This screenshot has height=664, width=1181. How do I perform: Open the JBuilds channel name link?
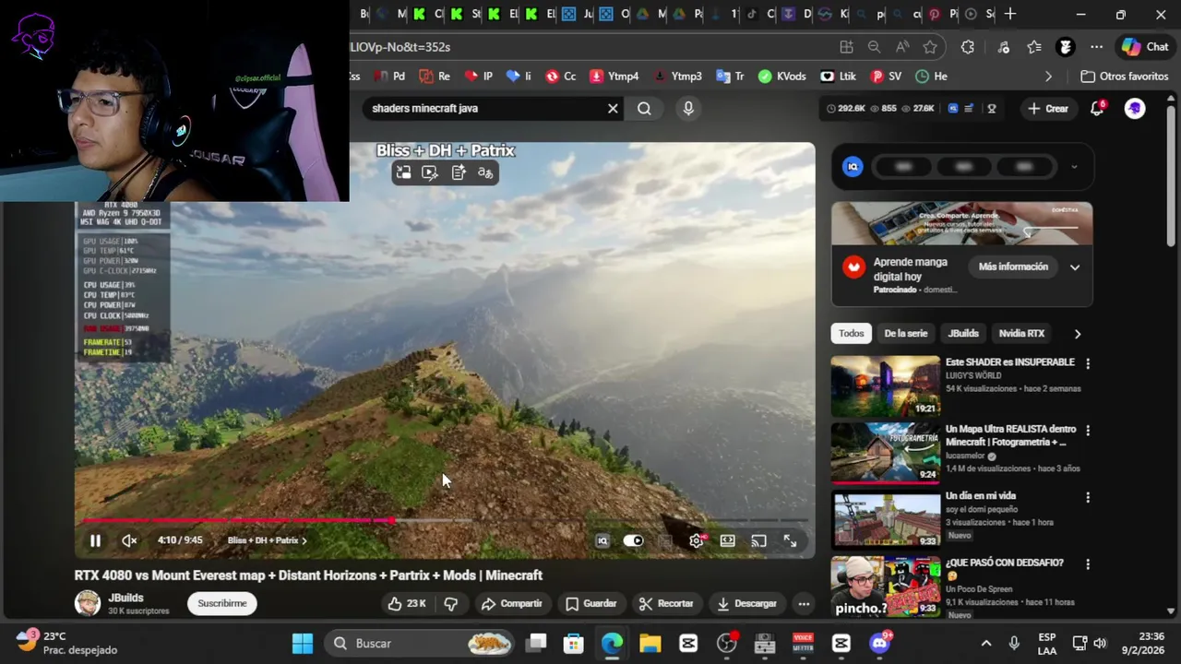(x=125, y=598)
